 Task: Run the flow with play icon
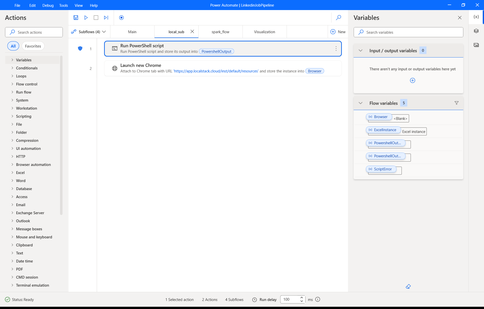pos(86,18)
